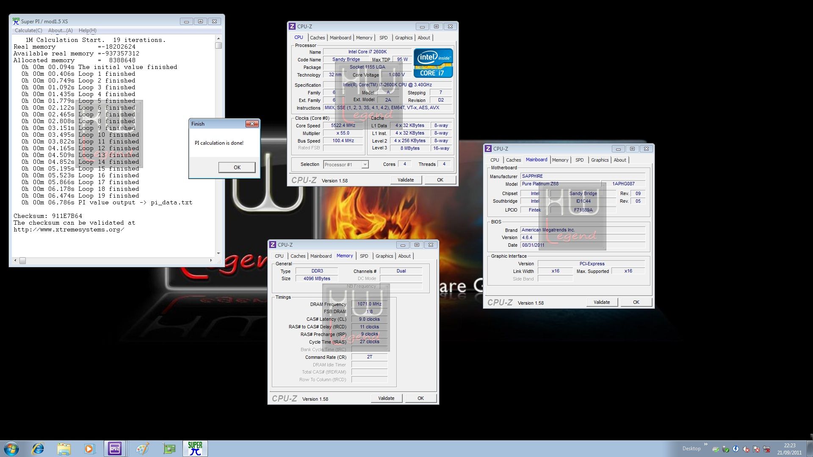Viewport: 813px width, 457px height.
Task: Click Super PI vertical scrollbar up arrow
Action: [218, 38]
